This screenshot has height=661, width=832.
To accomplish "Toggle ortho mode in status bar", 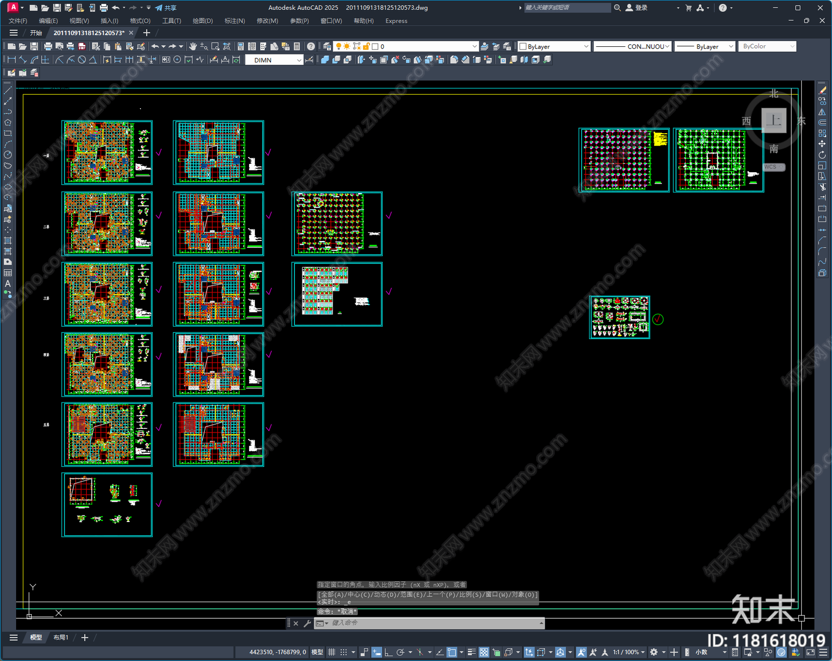I will point(388,652).
